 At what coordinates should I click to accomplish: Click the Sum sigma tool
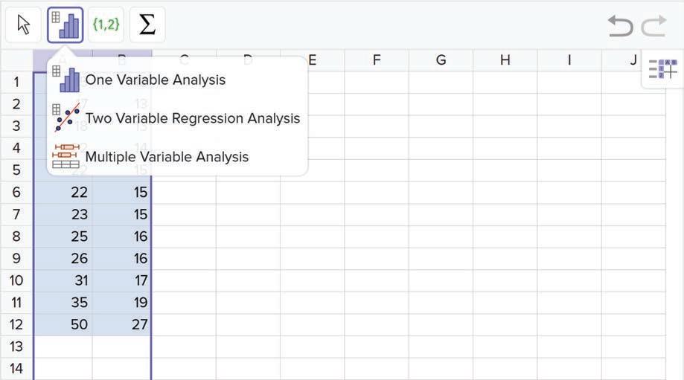[x=147, y=25]
